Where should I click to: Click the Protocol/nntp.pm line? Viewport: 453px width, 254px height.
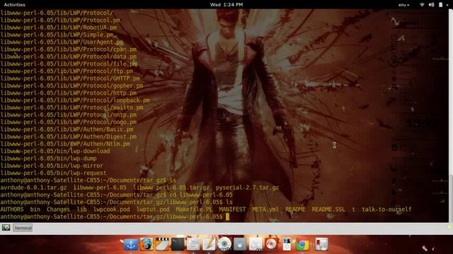click(x=69, y=115)
